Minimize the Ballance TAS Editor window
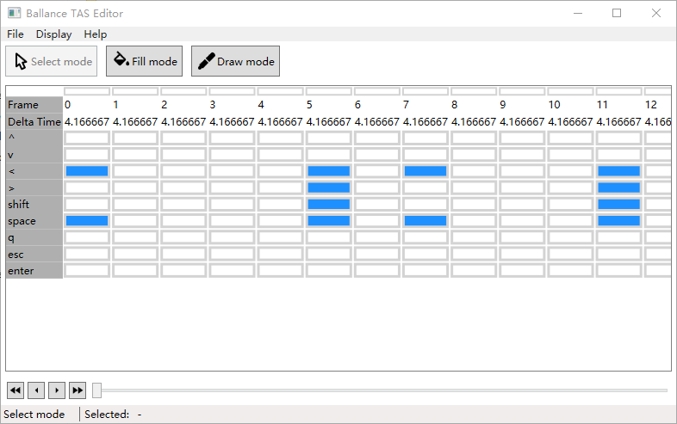Viewport: 677px width, 424px height. click(578, 13)
